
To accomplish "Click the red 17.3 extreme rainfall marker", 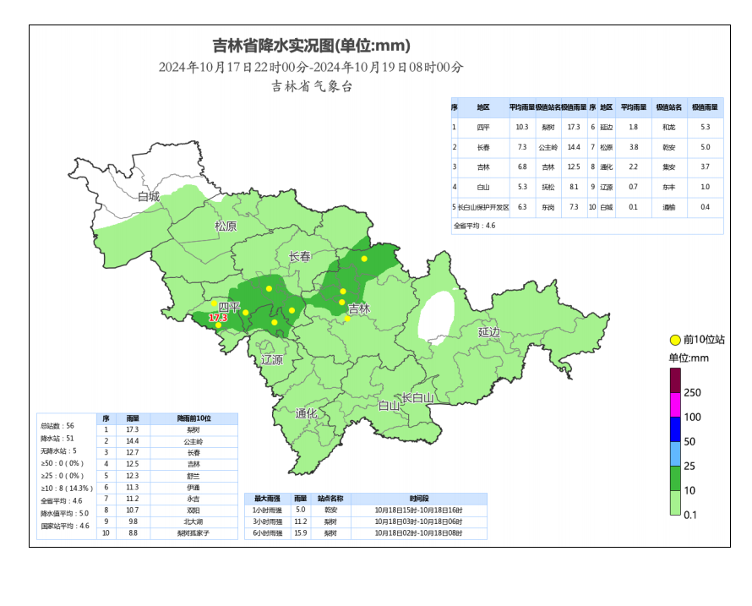I will pos(217,318).
